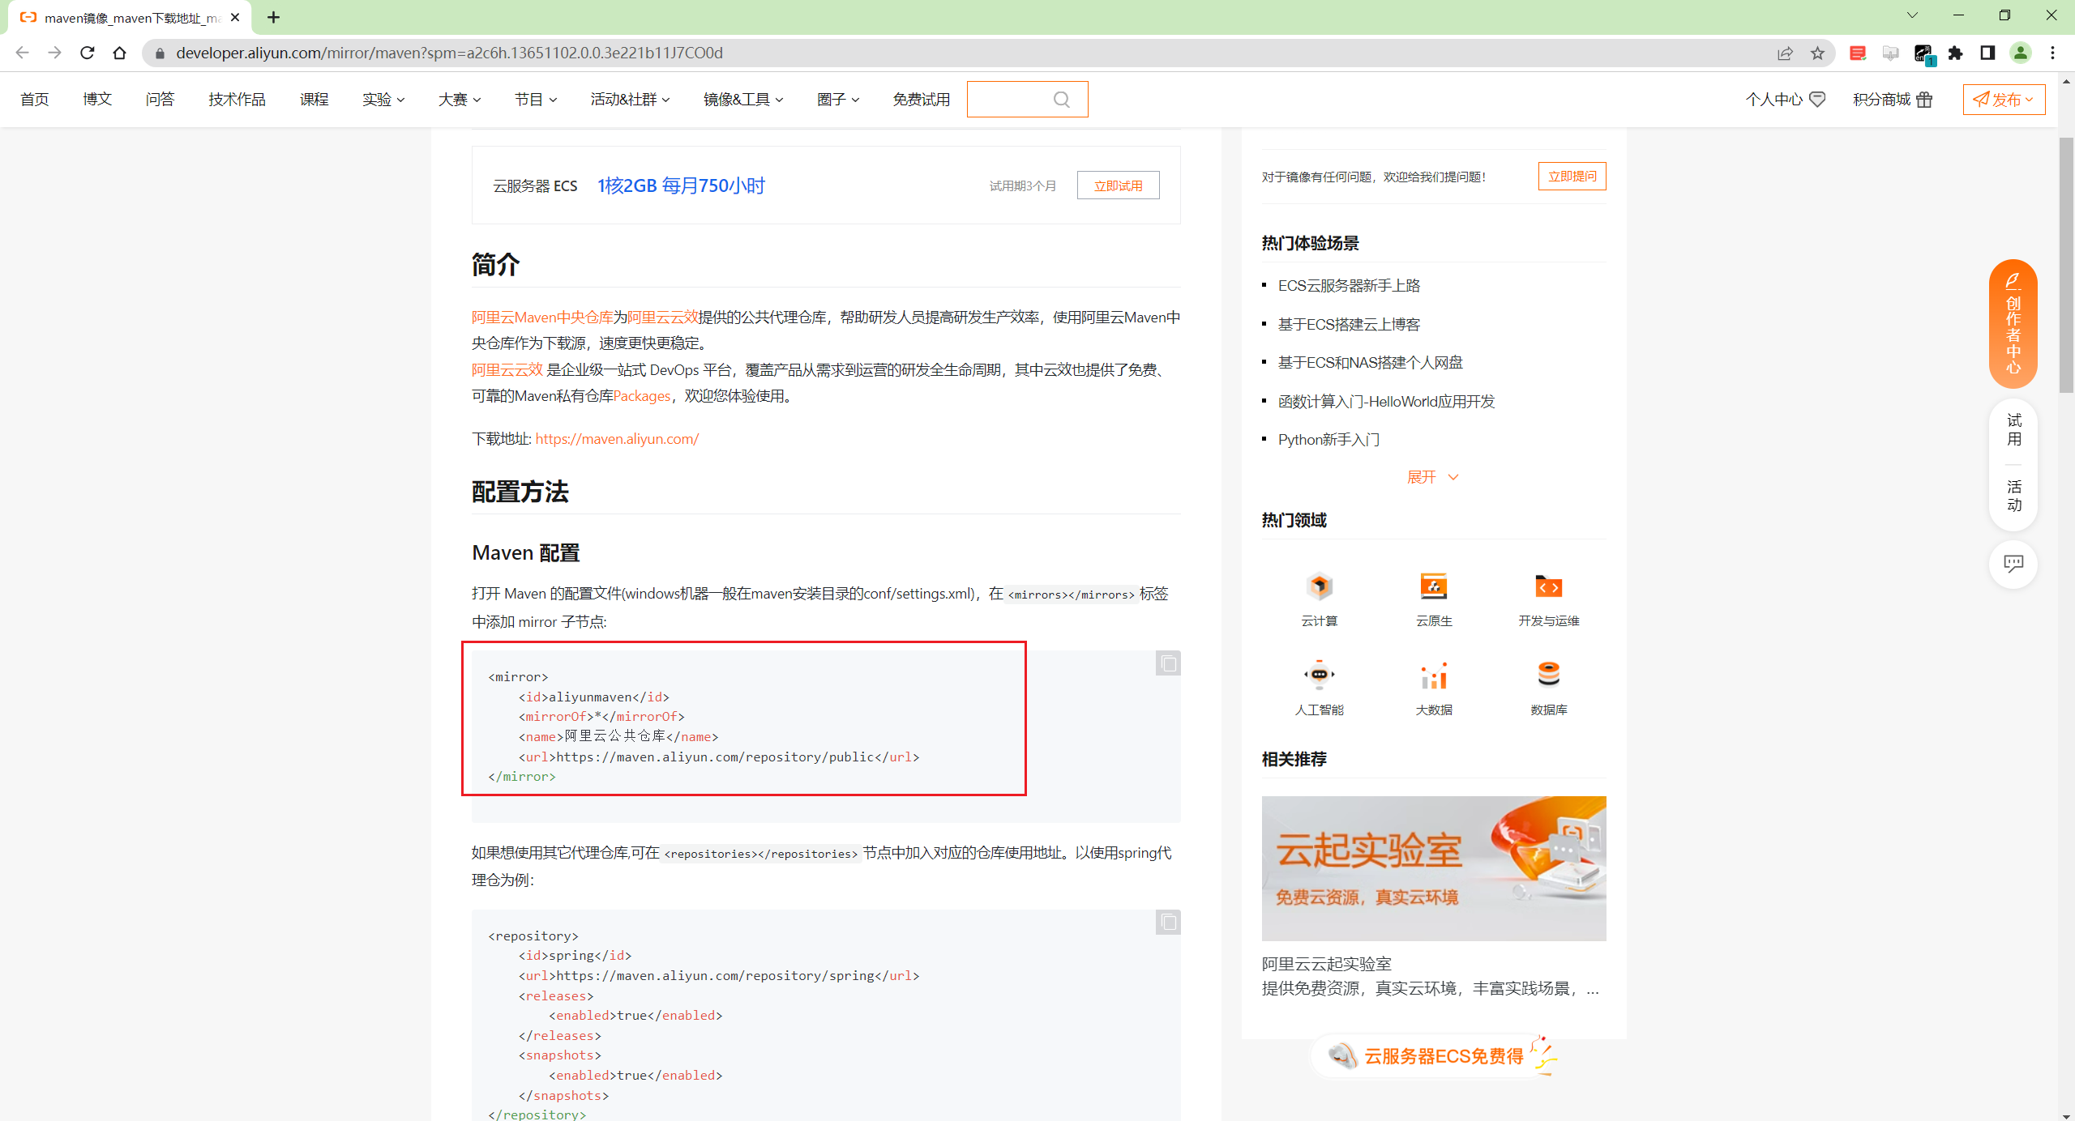
Task: Open the 创作者中心 floating button
Action: point(2013,324)
